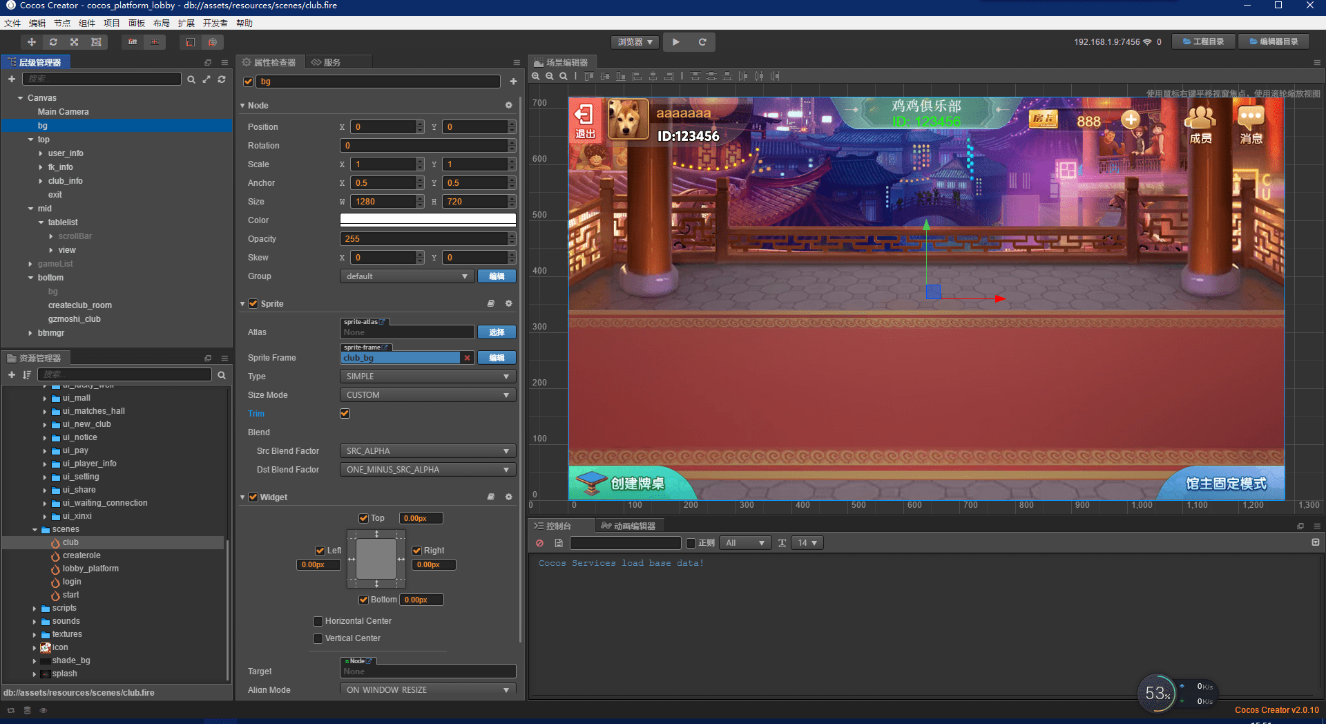Align selected nodes to right edges
Viewport: 1326px width, 724px height.
pyautogui.click(x=669, y=76)
